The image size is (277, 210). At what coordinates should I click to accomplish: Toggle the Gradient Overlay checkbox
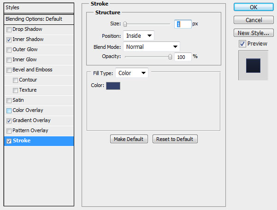pos(9,121)
